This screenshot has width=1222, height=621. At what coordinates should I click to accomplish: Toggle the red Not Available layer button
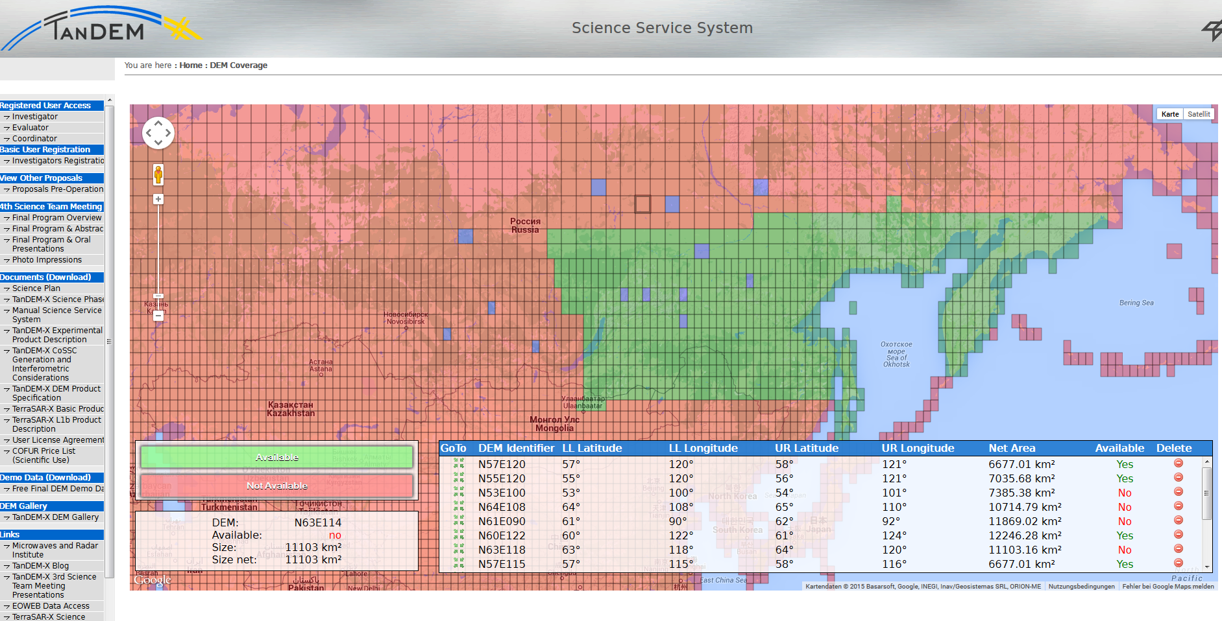tap(276, 486)
